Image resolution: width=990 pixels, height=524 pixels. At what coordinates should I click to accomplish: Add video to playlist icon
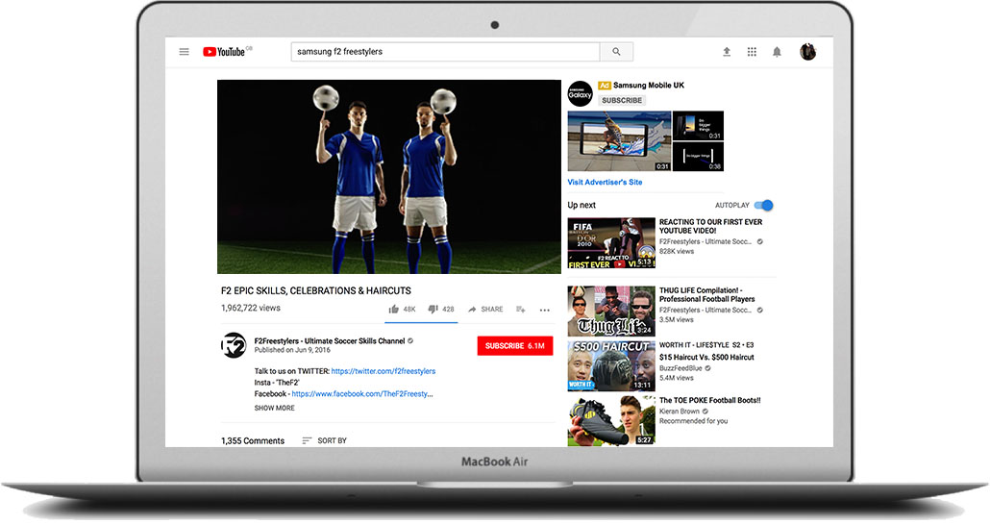click(x=520, y=310)
